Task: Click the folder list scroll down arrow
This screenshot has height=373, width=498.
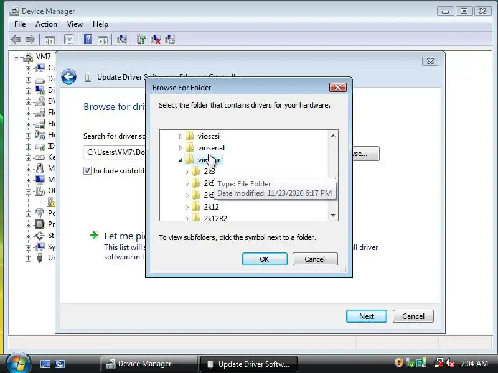Action: click(333, 215)
